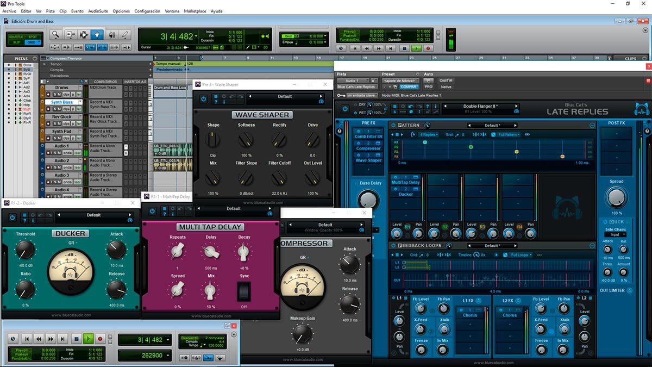Click the R2 tap marker in pattern grid
This screenshot has height=367, width=652.
click(471, 147)
